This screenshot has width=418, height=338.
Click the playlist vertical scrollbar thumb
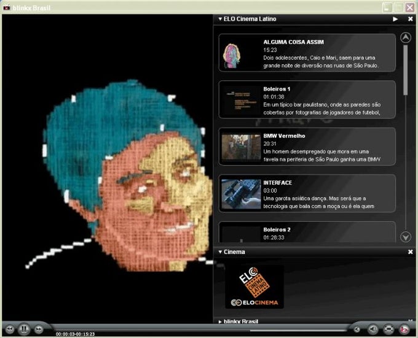406,70
